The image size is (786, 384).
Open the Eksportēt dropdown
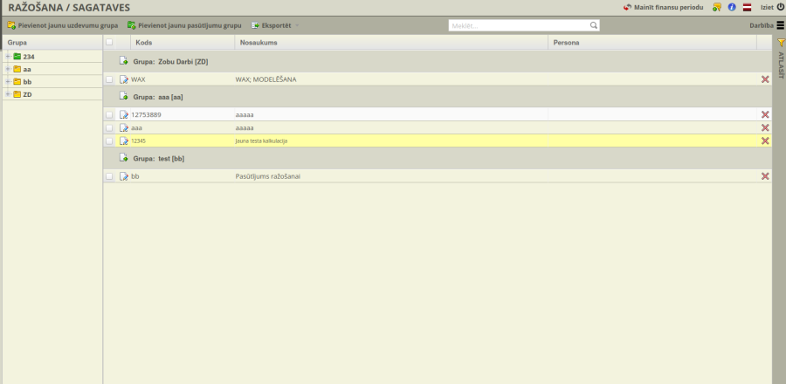[x=274, y=25]
